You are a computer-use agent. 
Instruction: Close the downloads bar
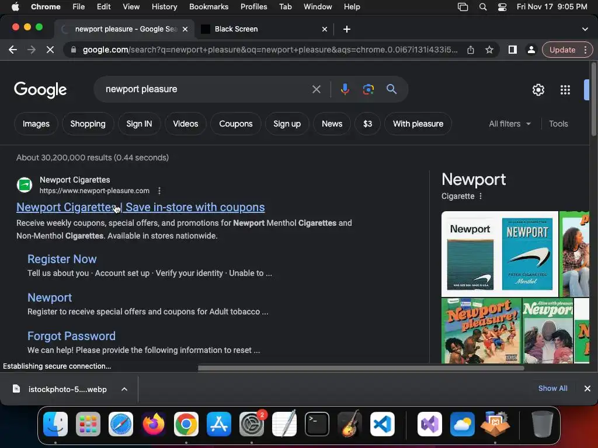pyautogui.click(x=587, y=388)
